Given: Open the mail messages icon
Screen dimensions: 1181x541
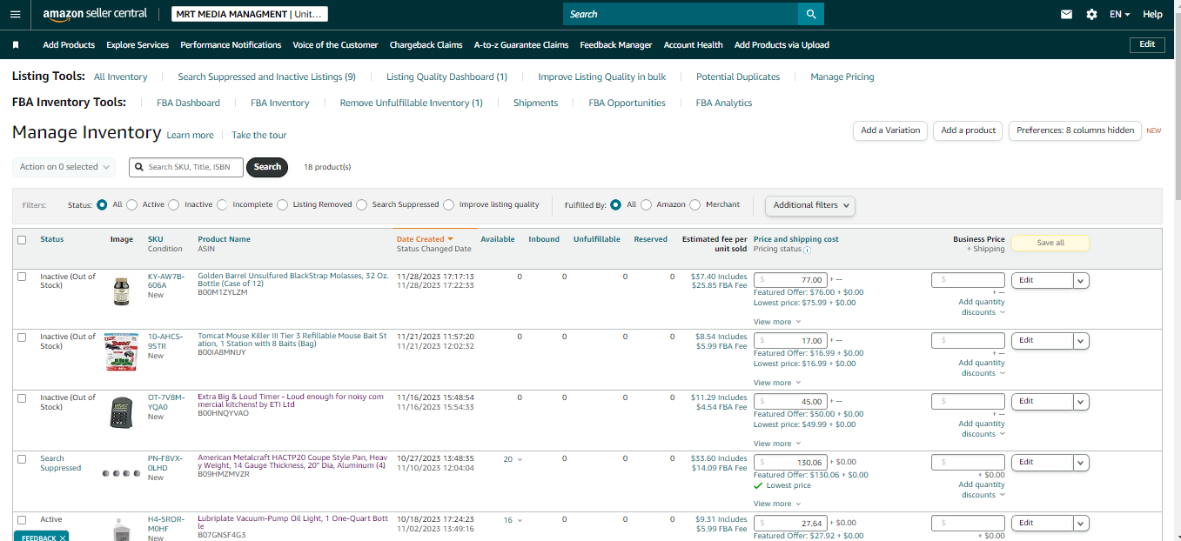Looking at the screenshot, I should pyautogui.click(x=1067, y=14).
